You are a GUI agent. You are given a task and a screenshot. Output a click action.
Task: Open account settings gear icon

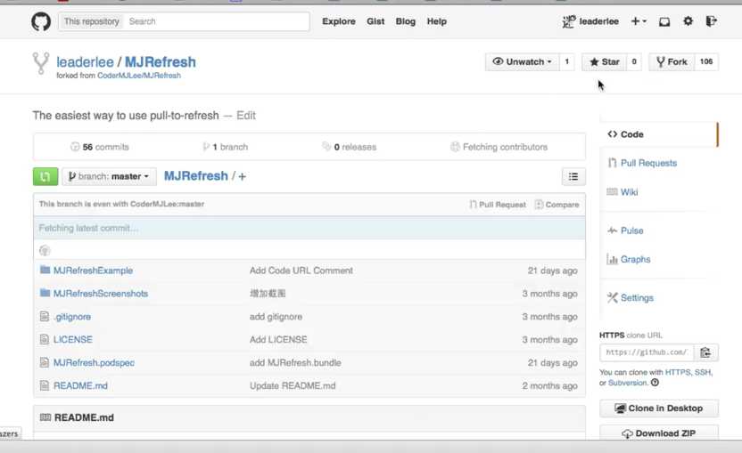[x=688, y=21]
